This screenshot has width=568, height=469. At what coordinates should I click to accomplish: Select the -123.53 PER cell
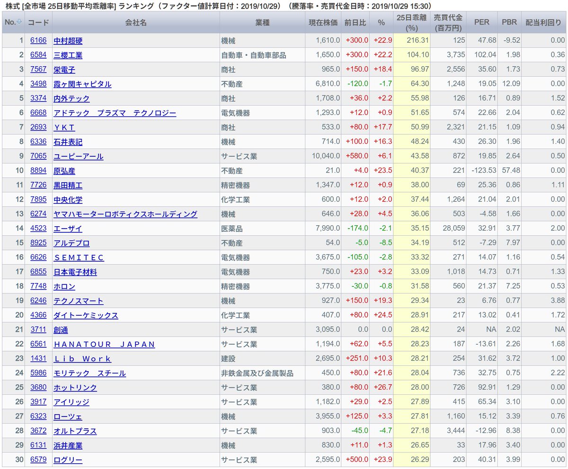pyautogui.click(x=483, y=171)
